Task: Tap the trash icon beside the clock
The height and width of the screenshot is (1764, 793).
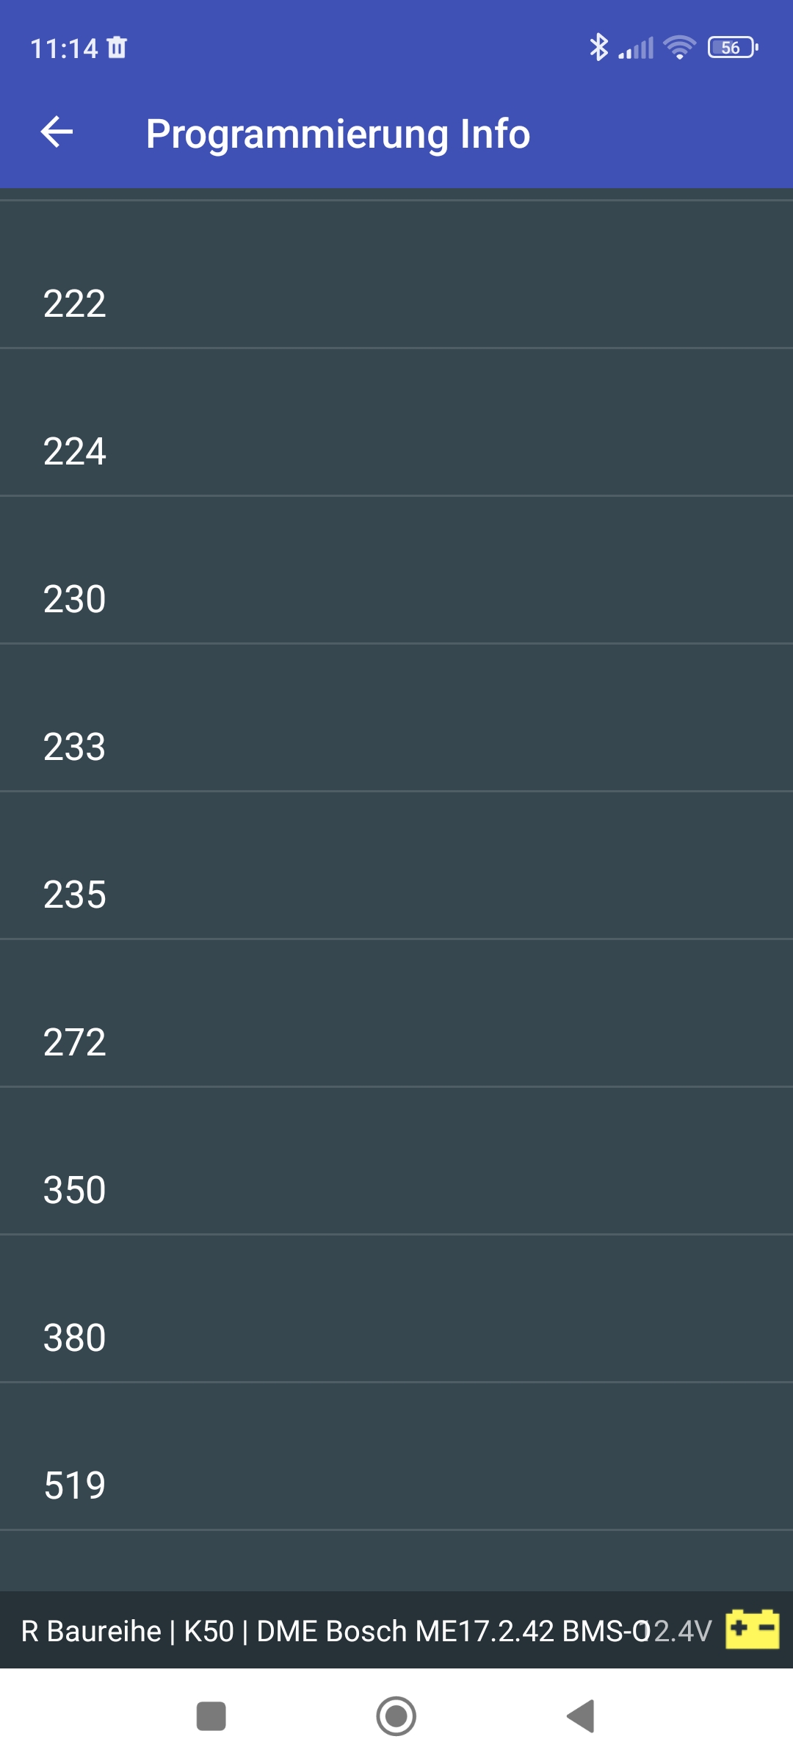Action: click(x=117, y=48)
